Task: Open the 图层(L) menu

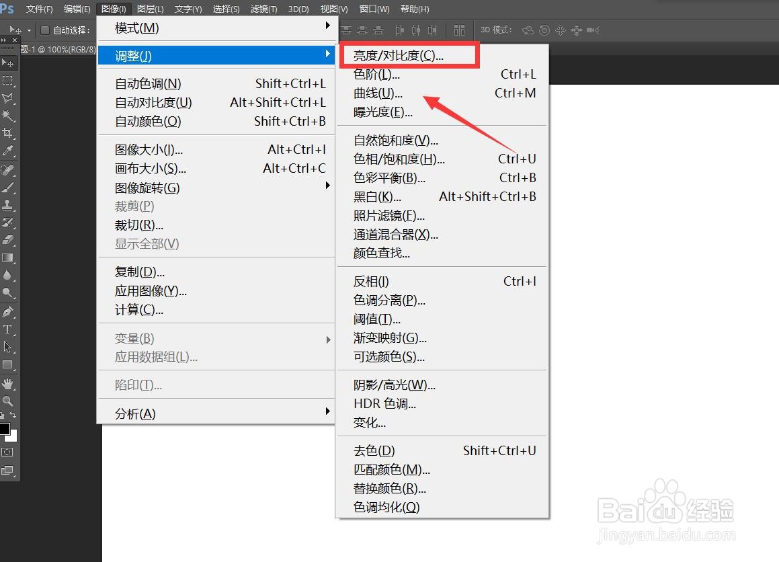Action: click(x=150, y=9)
